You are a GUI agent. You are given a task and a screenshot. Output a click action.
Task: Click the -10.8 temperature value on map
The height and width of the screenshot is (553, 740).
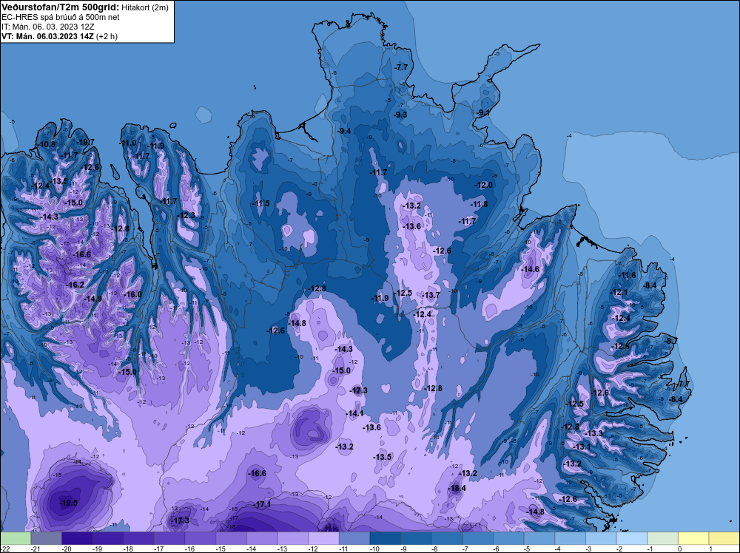coord(46,144)
